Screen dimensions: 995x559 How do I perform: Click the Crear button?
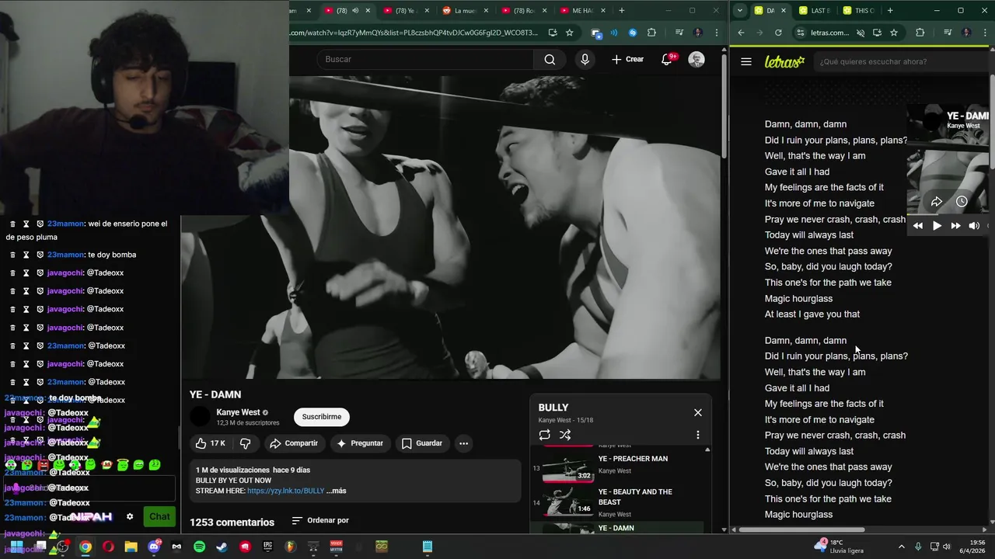pos(628,60)
